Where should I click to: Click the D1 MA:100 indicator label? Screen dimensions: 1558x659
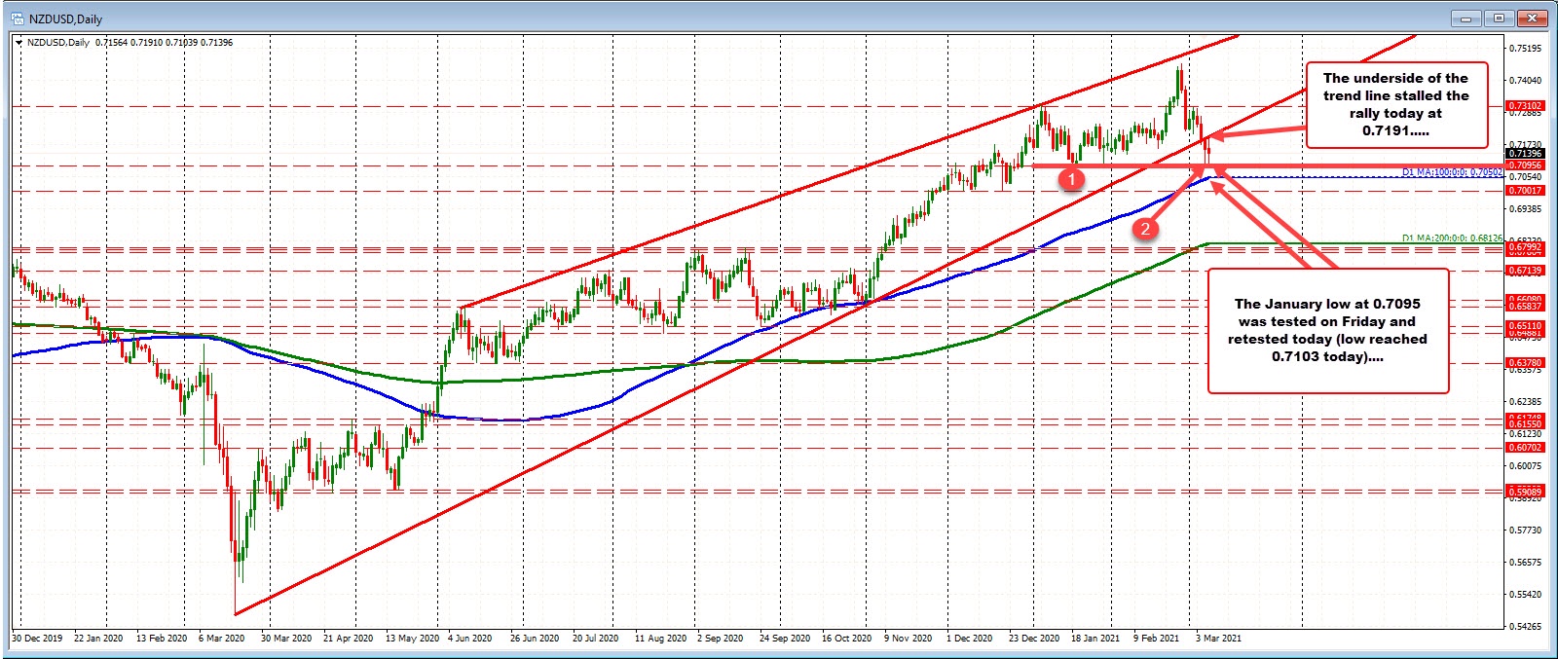point(1452,172)
